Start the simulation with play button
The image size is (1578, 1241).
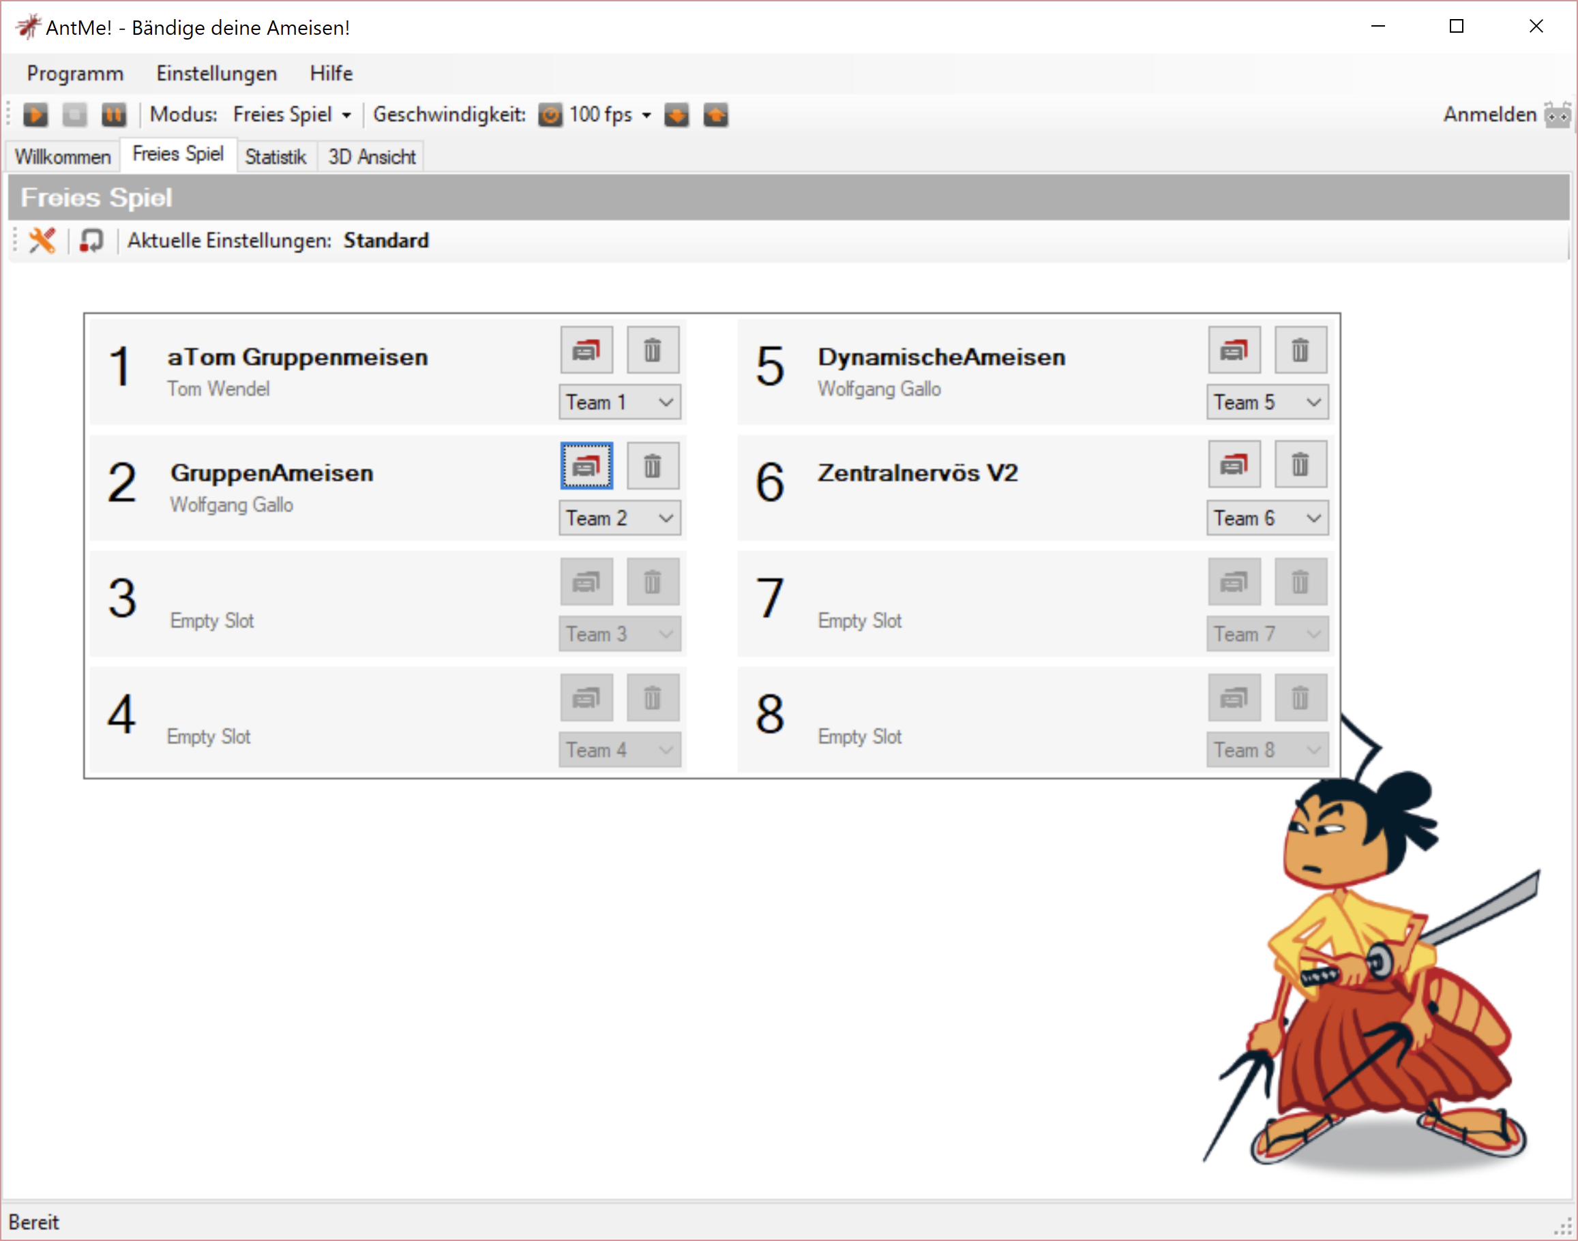coord(35,115)
